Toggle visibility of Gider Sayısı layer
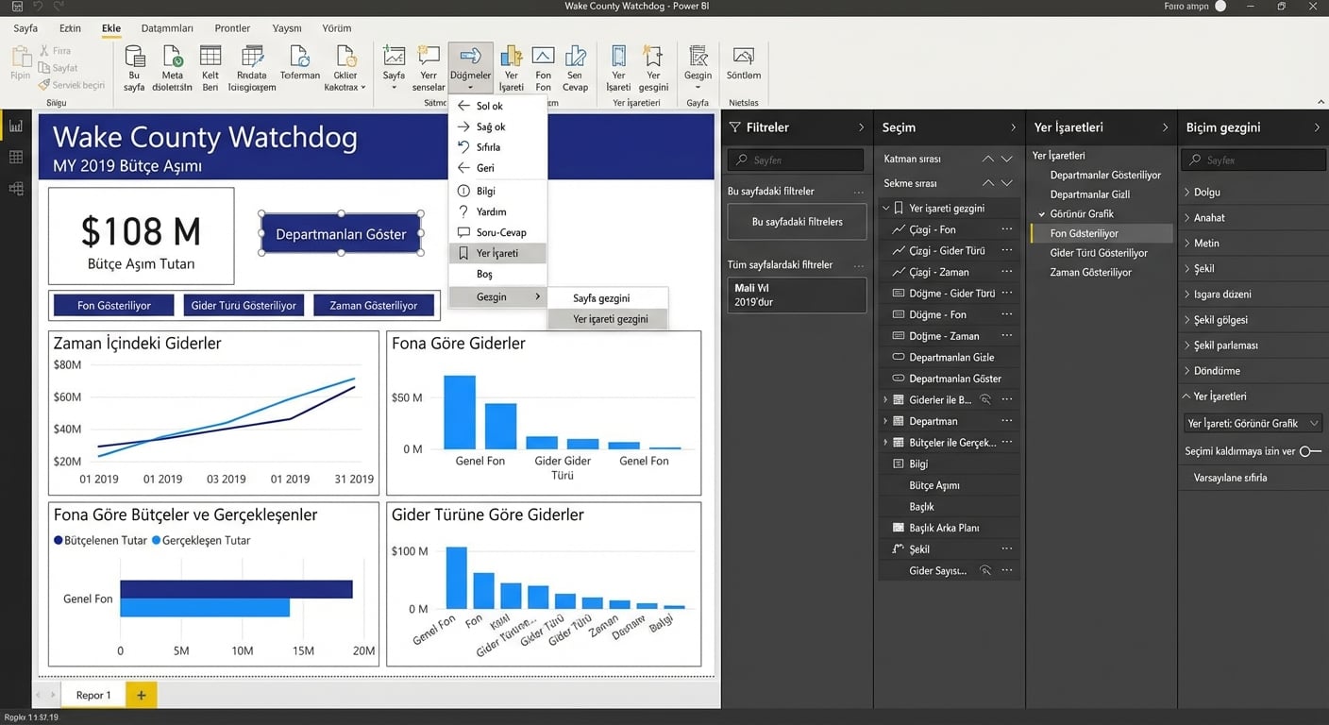The image size is (1329, 725). [985, 570]
